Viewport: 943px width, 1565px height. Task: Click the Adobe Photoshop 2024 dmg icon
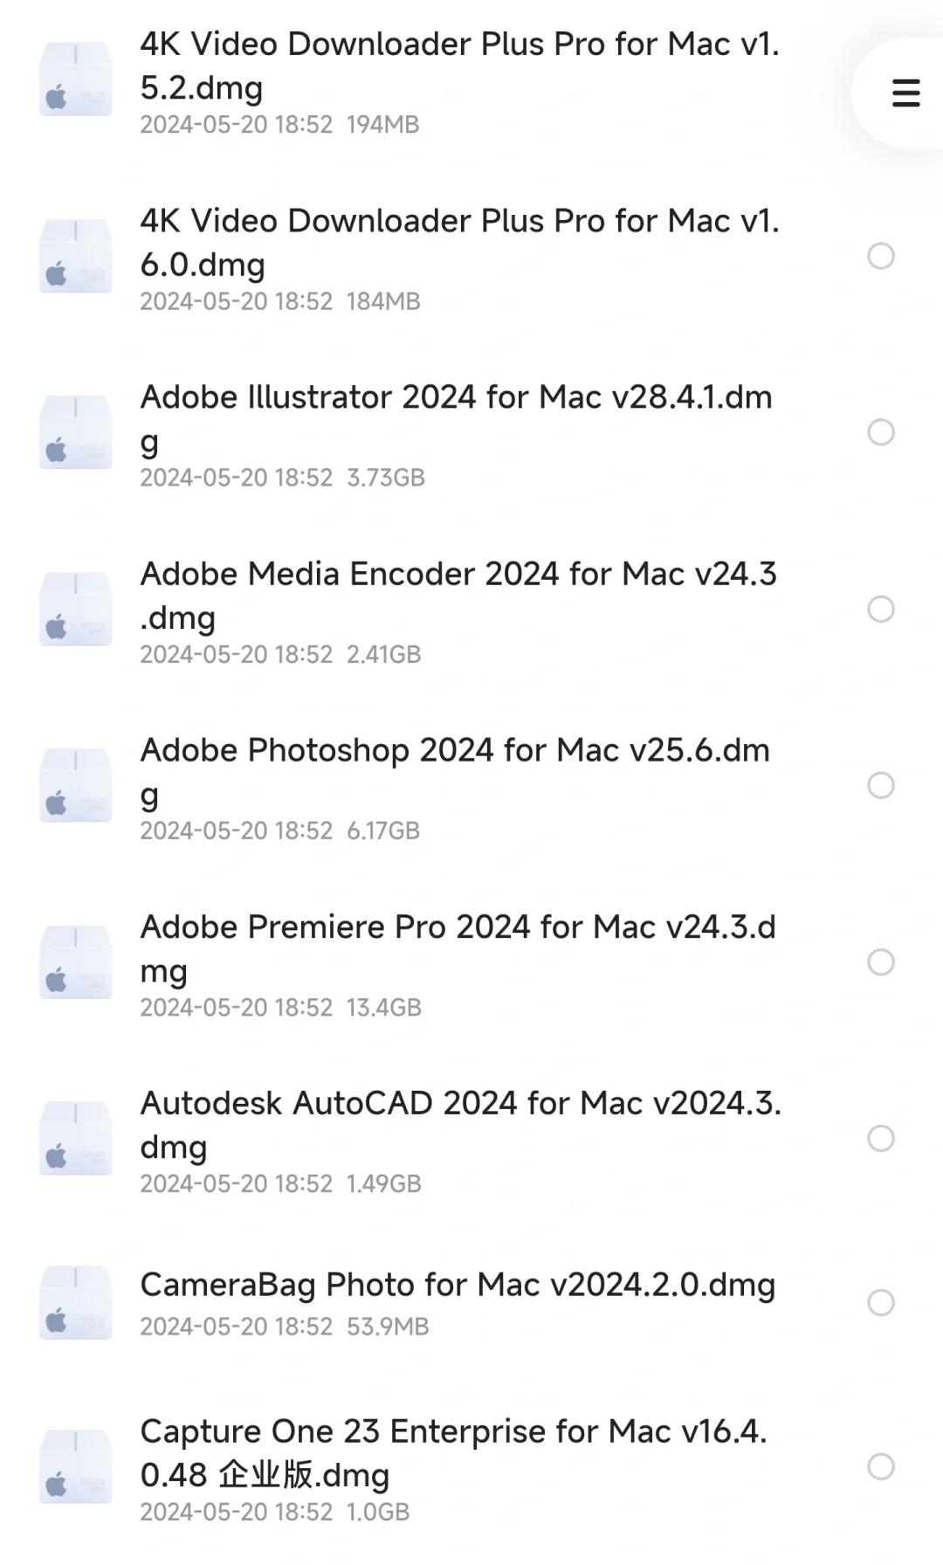[x=76, y=785]
